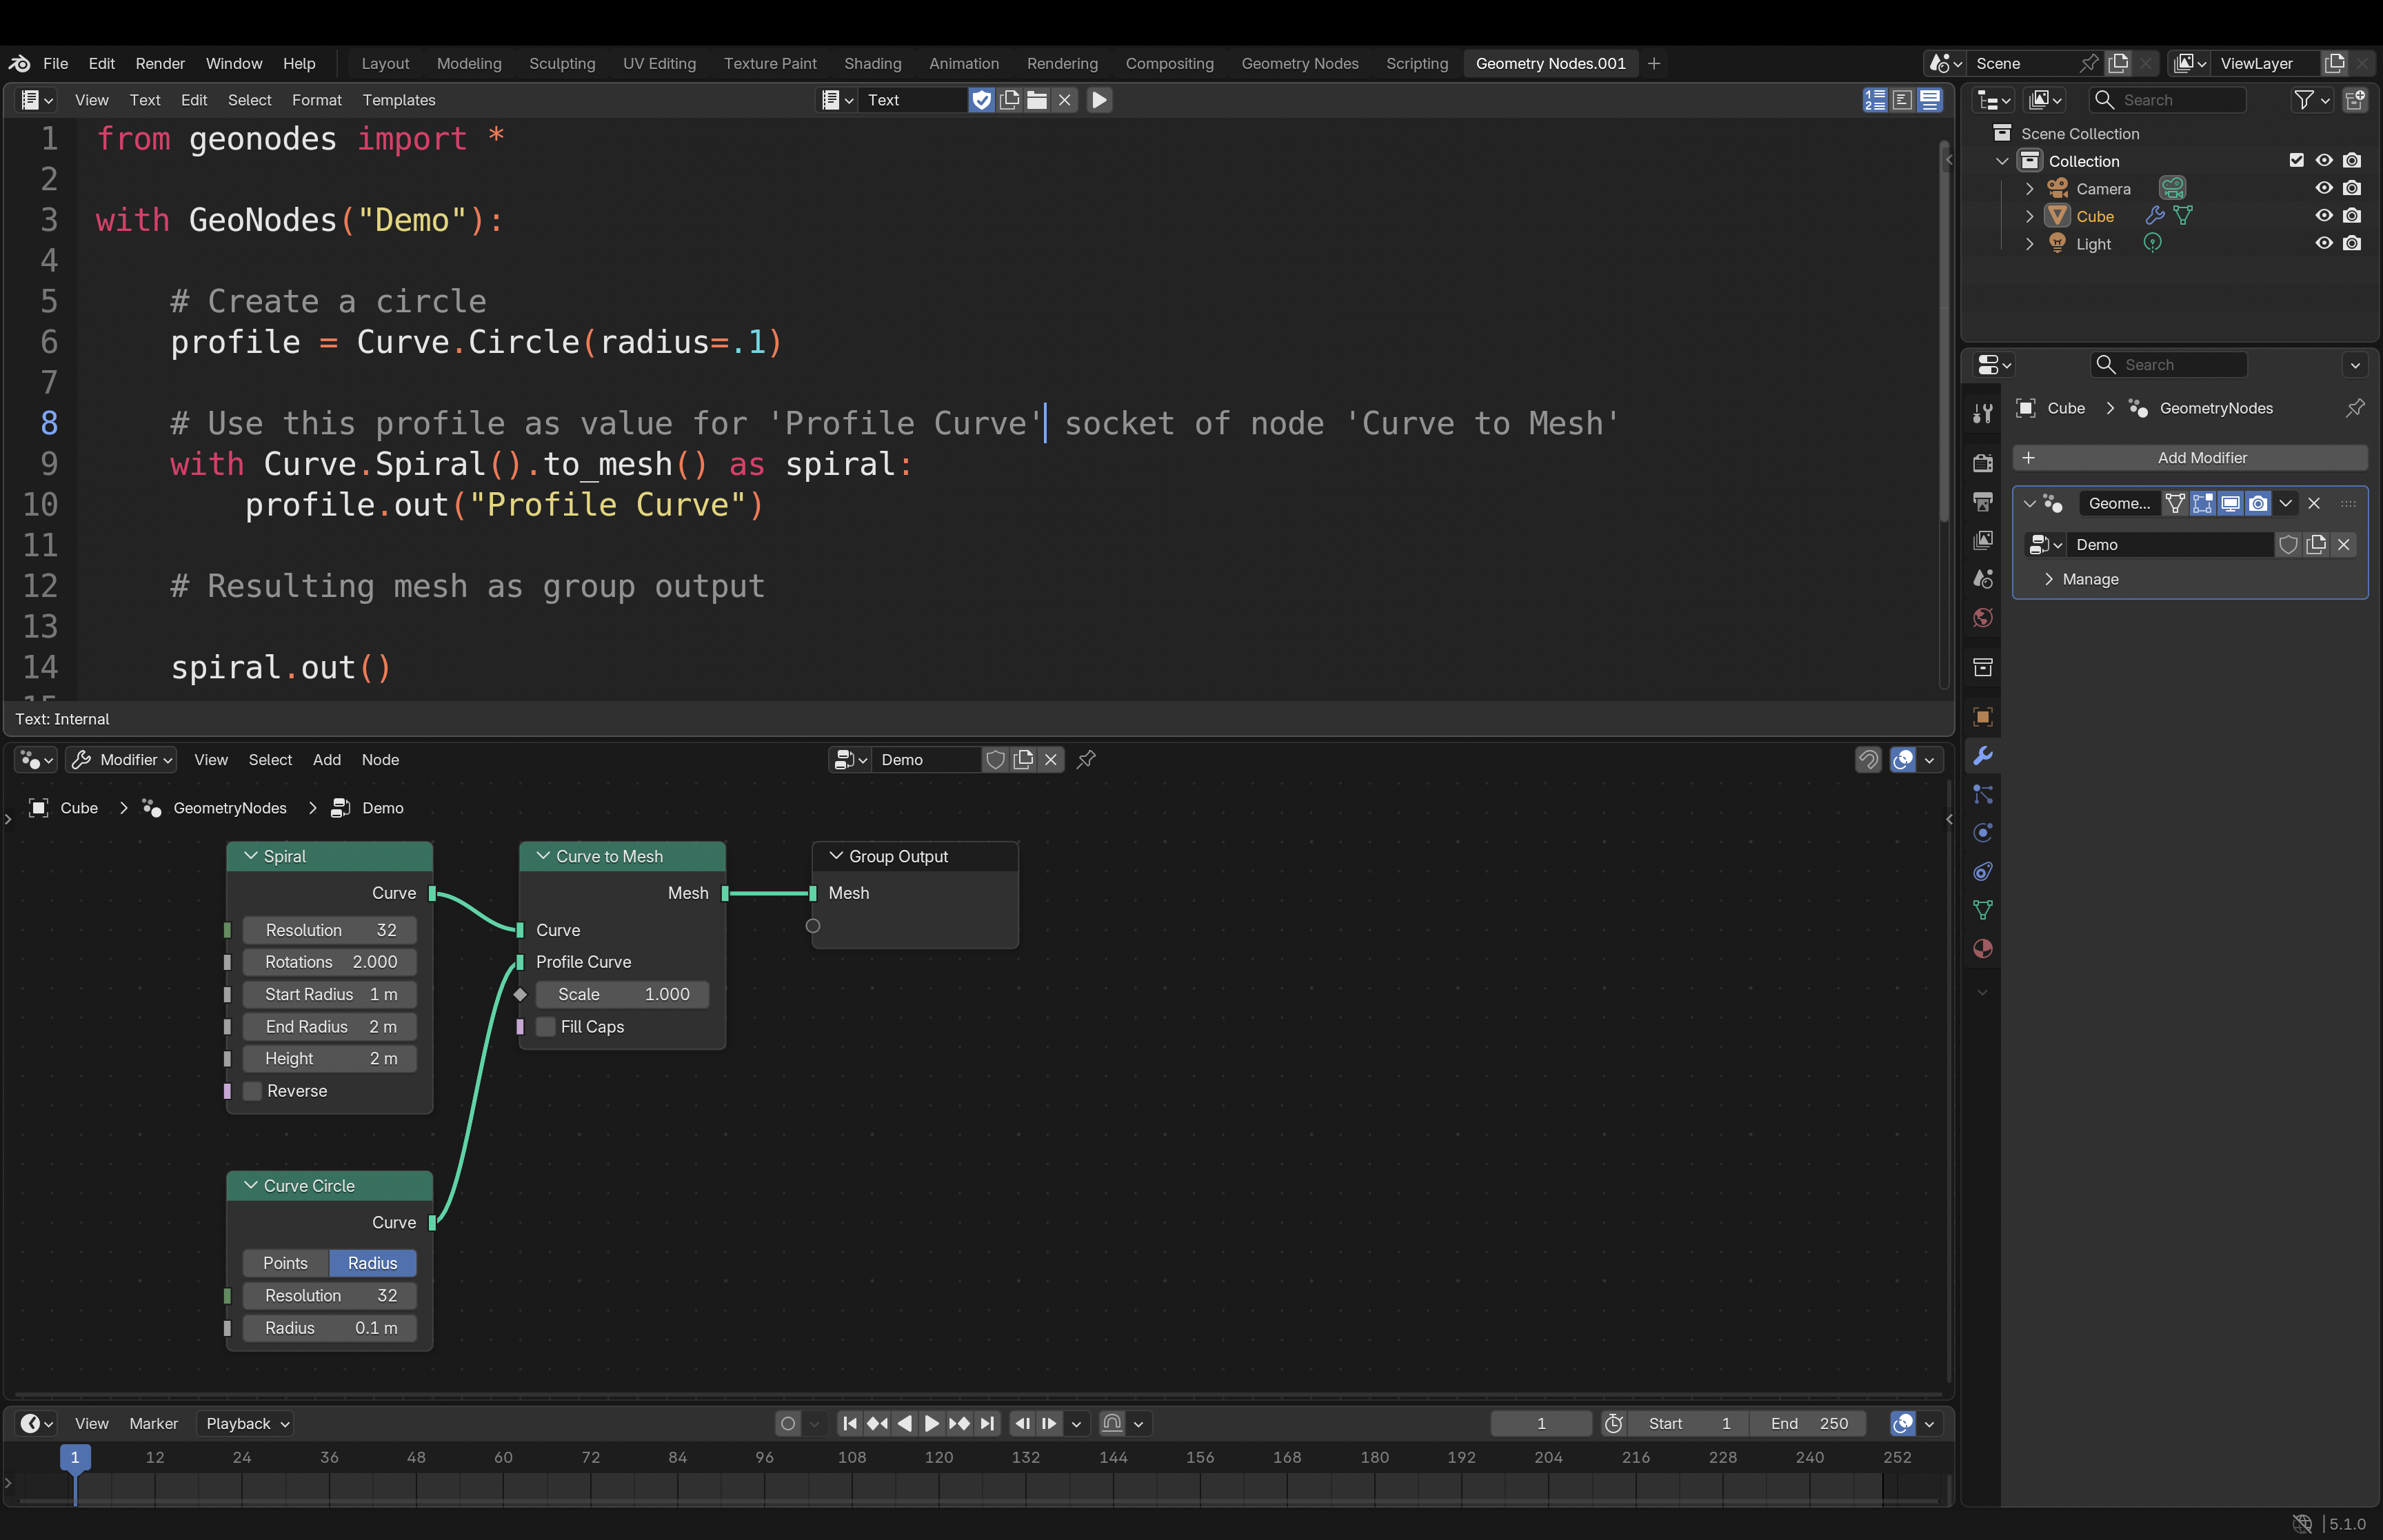Toggle line numbers display in text editor
Viewport: 2383px width, 1540px height.
(x=1875, y=100)
